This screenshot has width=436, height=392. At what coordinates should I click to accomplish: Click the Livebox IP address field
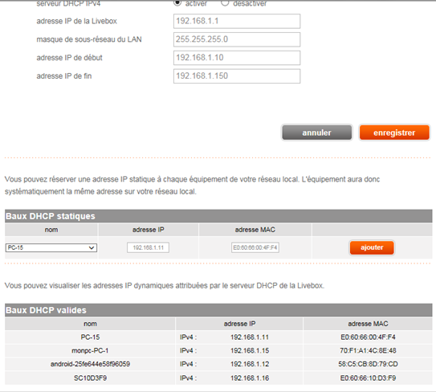pyautogui.click(x=237, y=21)
